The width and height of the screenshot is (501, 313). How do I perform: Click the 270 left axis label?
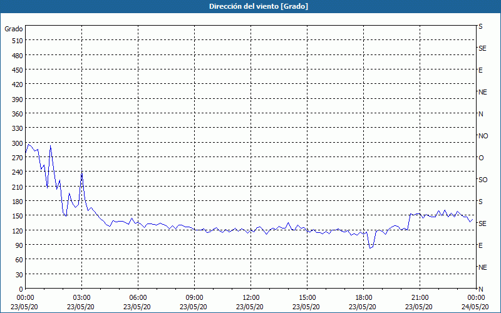pos(18,158)
